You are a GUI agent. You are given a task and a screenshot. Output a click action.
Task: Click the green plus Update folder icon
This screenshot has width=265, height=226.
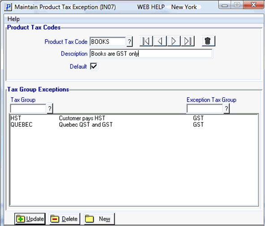pos(21,219)
